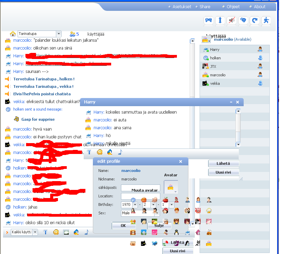
Task: Select user vekka in the user list
Action: point(215,83)
